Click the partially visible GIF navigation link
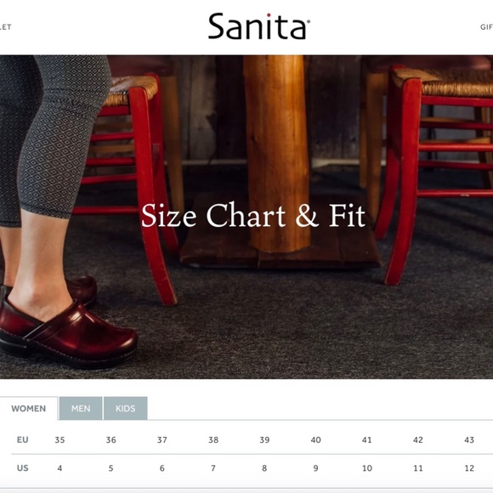The image size is (493, 493). click(486, 27)
